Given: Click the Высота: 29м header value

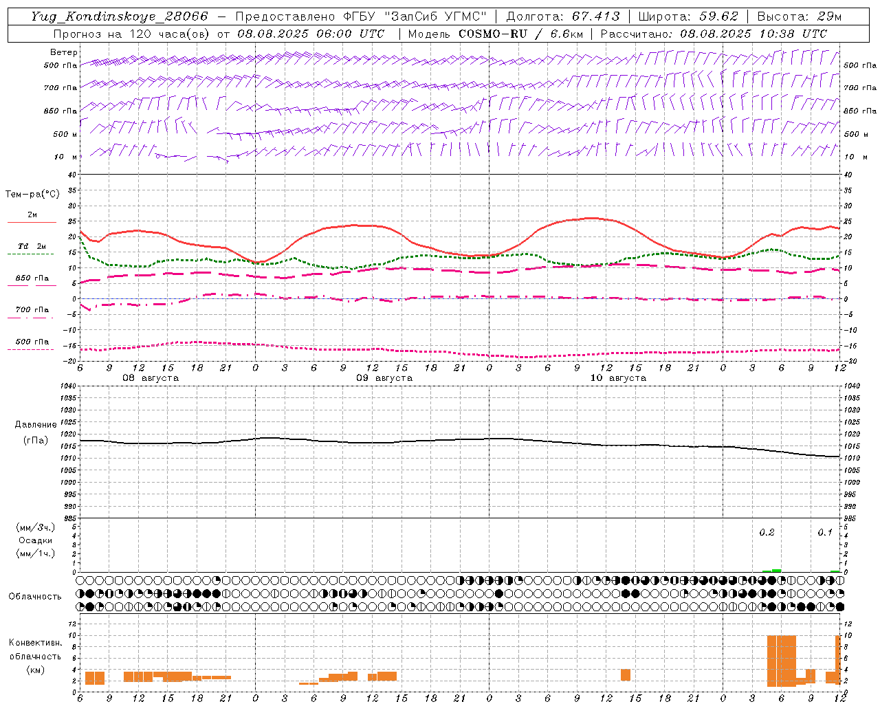Looking at the screenshot, I should pos(799,16).
